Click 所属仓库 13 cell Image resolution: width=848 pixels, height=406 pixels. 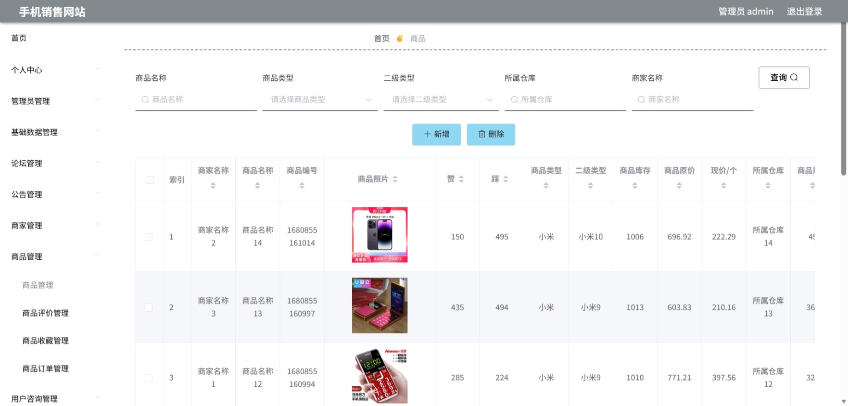click(768, 307)
